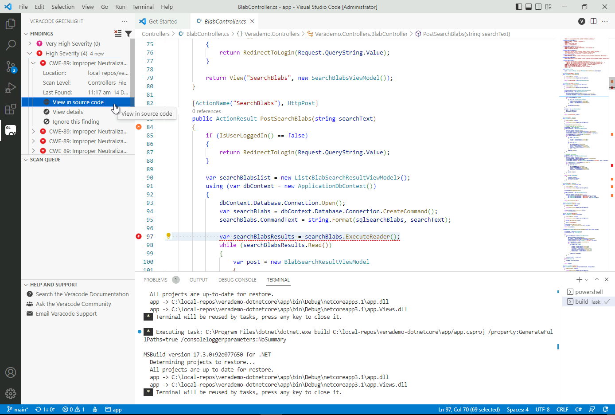The image size is (615, 415).
Task: Open Run and Debug view
Action: (11, 88)
